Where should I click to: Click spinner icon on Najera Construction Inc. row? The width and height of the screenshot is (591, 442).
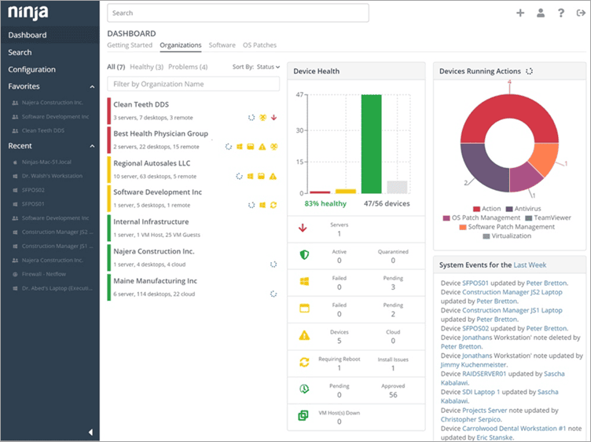click(x=273, y=265)
